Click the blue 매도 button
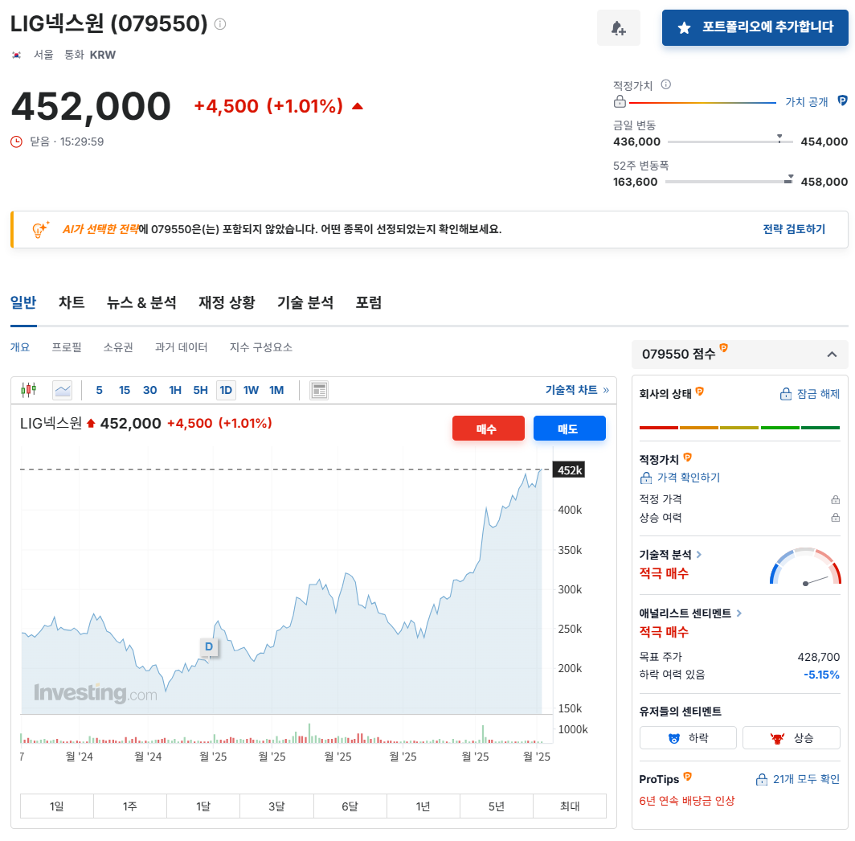The image size is (855, 841). pyautogui.click(x=569, y=428)
